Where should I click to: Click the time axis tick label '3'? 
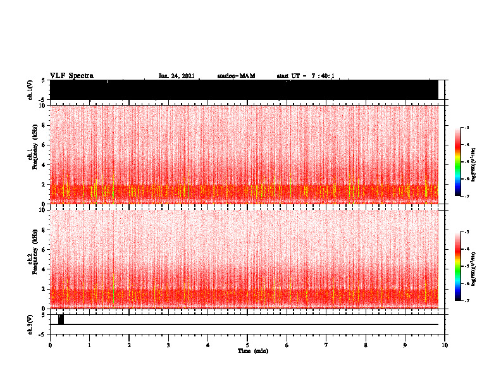(x=168, y=345)
